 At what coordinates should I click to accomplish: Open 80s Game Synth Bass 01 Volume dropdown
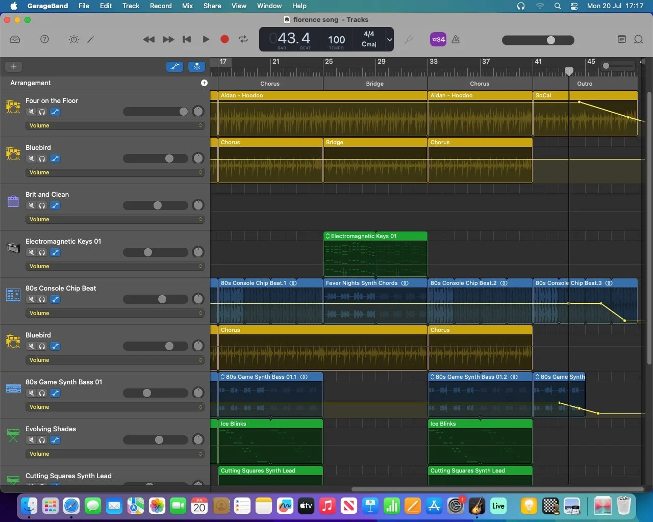tap(115, 407)
